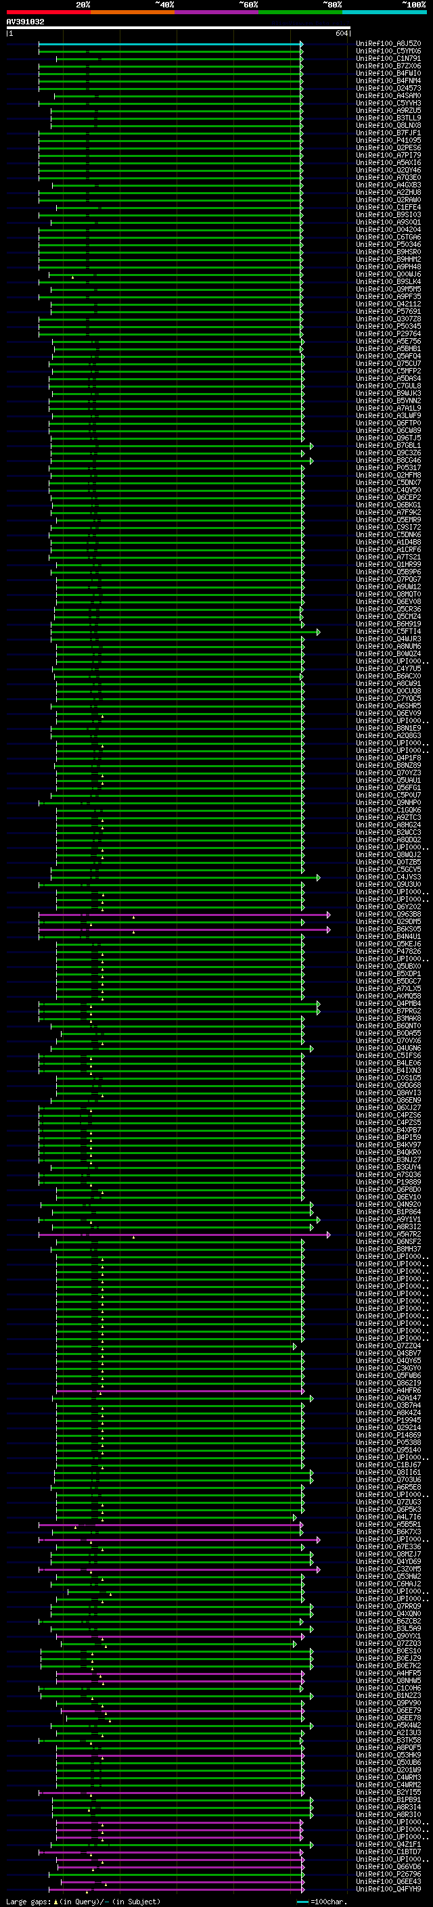This screenshot has height=1907, width=433.
Task: Click the purple ~60% identity legend bar
Action: [216, 12]
